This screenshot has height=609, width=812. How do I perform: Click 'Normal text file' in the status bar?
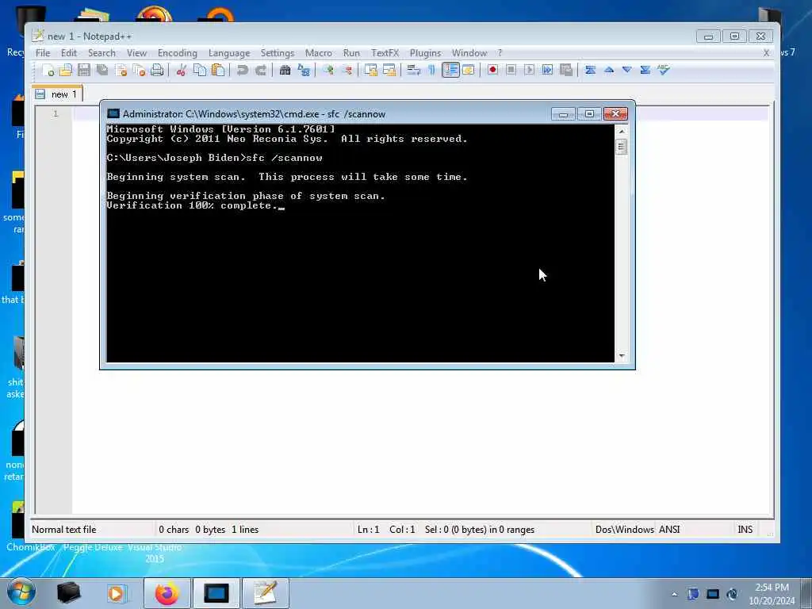pos(63,529)
